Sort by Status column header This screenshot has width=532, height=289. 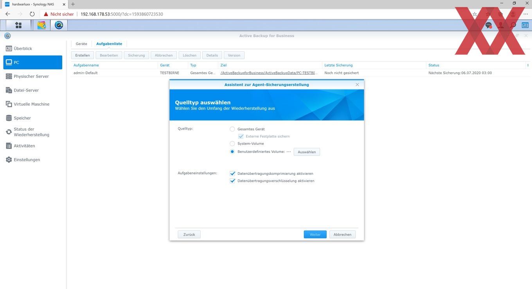pyautogui.click(x=475, y=65)
